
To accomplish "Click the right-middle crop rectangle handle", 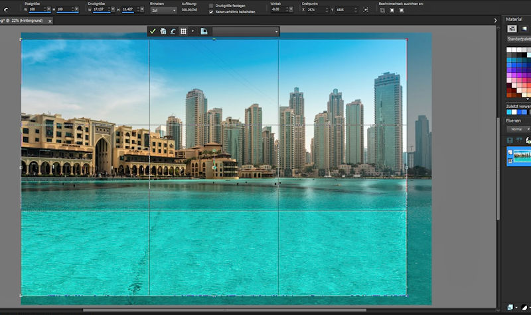I will [x=407, y=167].
